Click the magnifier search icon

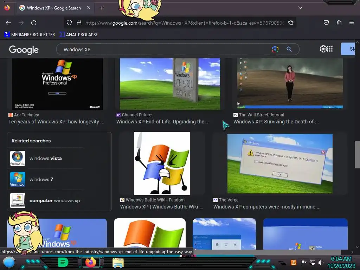[289, 49]
